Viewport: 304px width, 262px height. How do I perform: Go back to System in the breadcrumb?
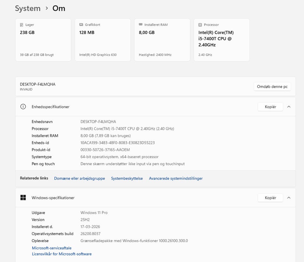point(28,9)
